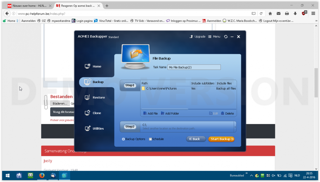Click Start Backup button
This screenshot has width=320, height=182.
(221, 139)
